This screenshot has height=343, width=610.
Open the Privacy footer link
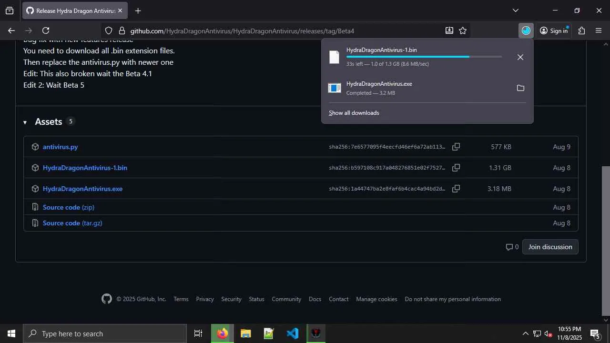tap(205, 299)
